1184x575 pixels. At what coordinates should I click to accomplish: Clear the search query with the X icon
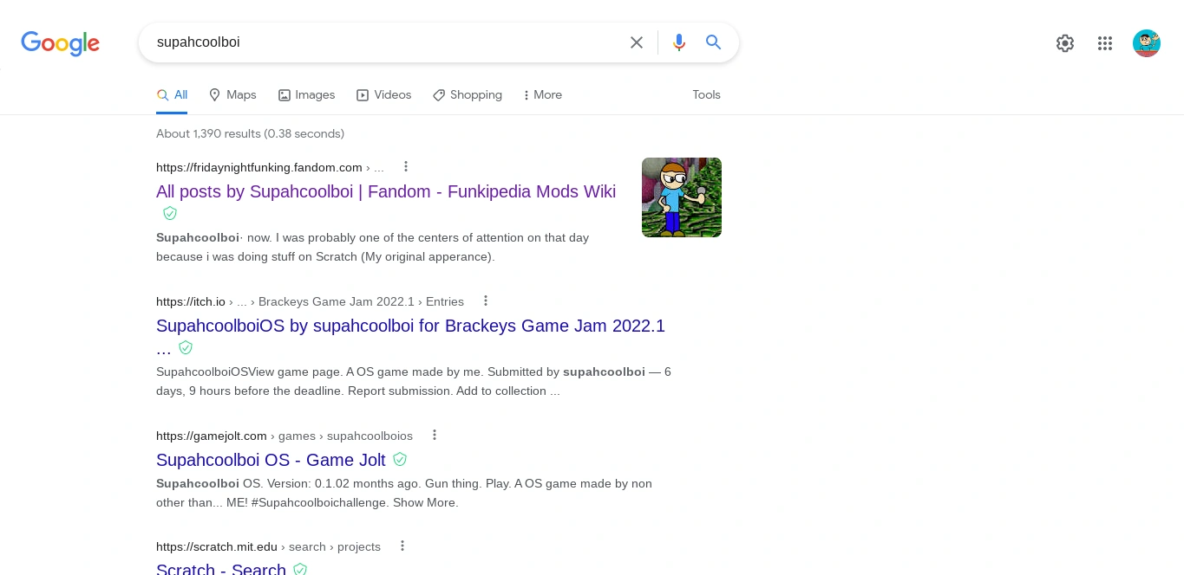[637, 42]
